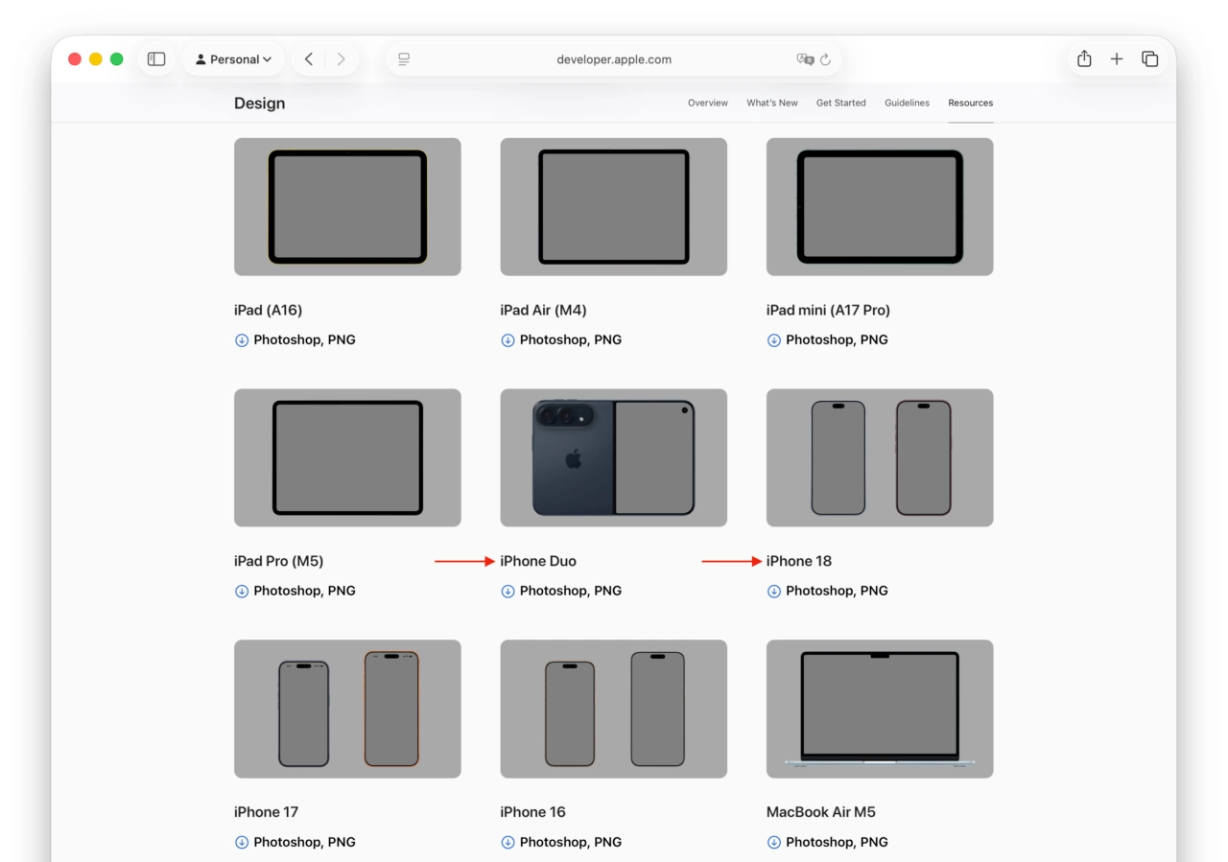The image size is (1228, 862).
Task: Open the MacBook Air M5 thumbnail
Action: (880, 710)
